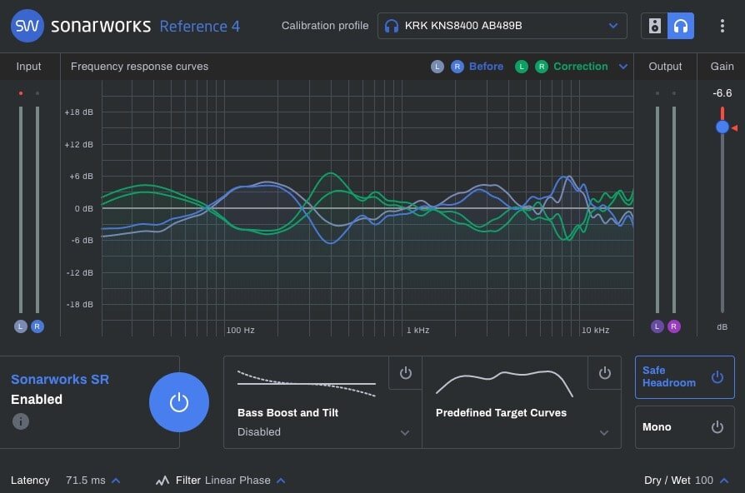Toggle Safe Headroom power button
The image size is (745, 493).
point(717,377)
